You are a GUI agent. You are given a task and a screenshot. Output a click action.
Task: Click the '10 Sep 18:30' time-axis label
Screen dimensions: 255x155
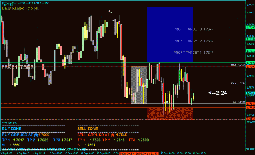tap(200, 153)
